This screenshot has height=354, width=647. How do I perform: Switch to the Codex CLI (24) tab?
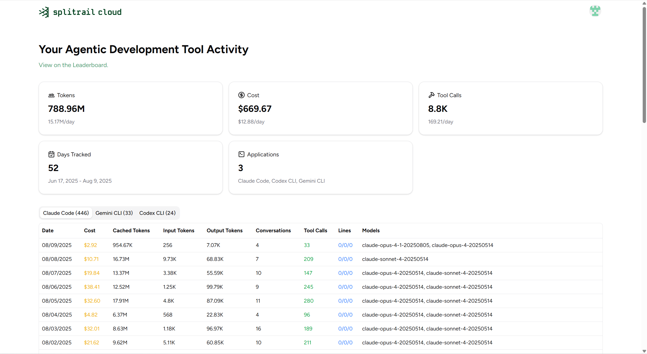tap(157, 213)
